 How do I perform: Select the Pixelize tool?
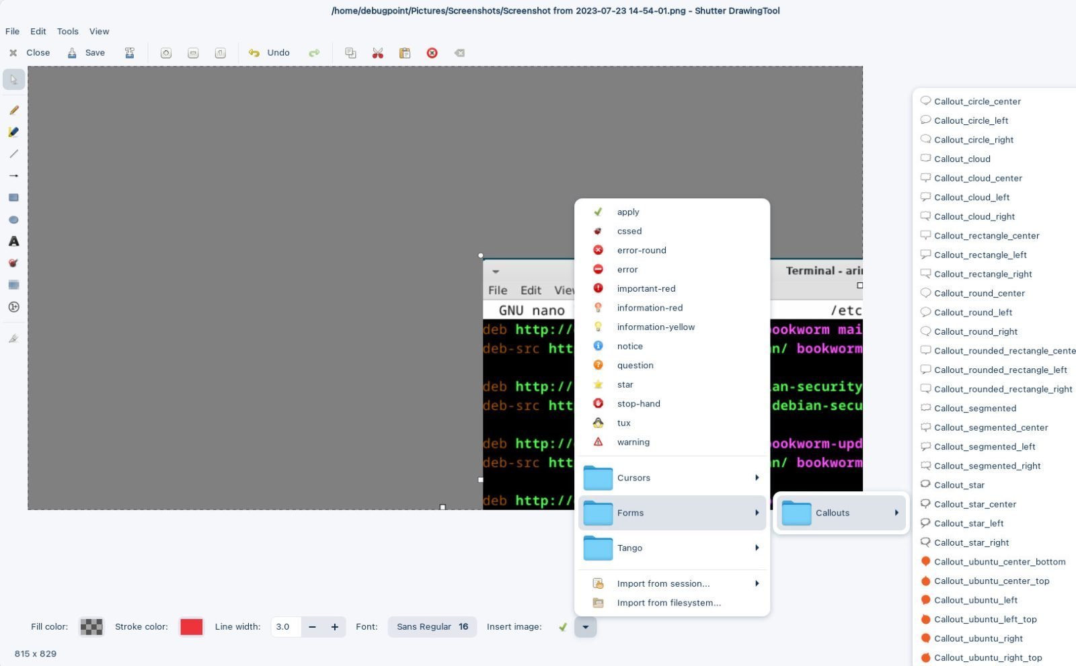click(13, 284)
